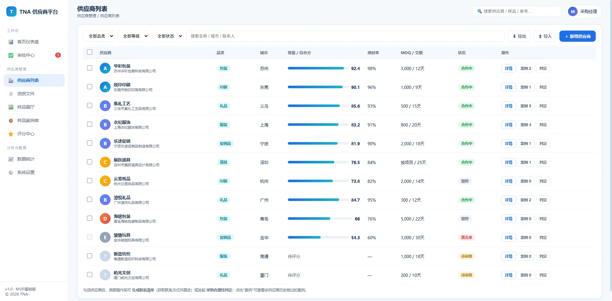The image size is (612, 301).
Task: Open the 样品展厅 picture icon
Action: tap(11, 107)
